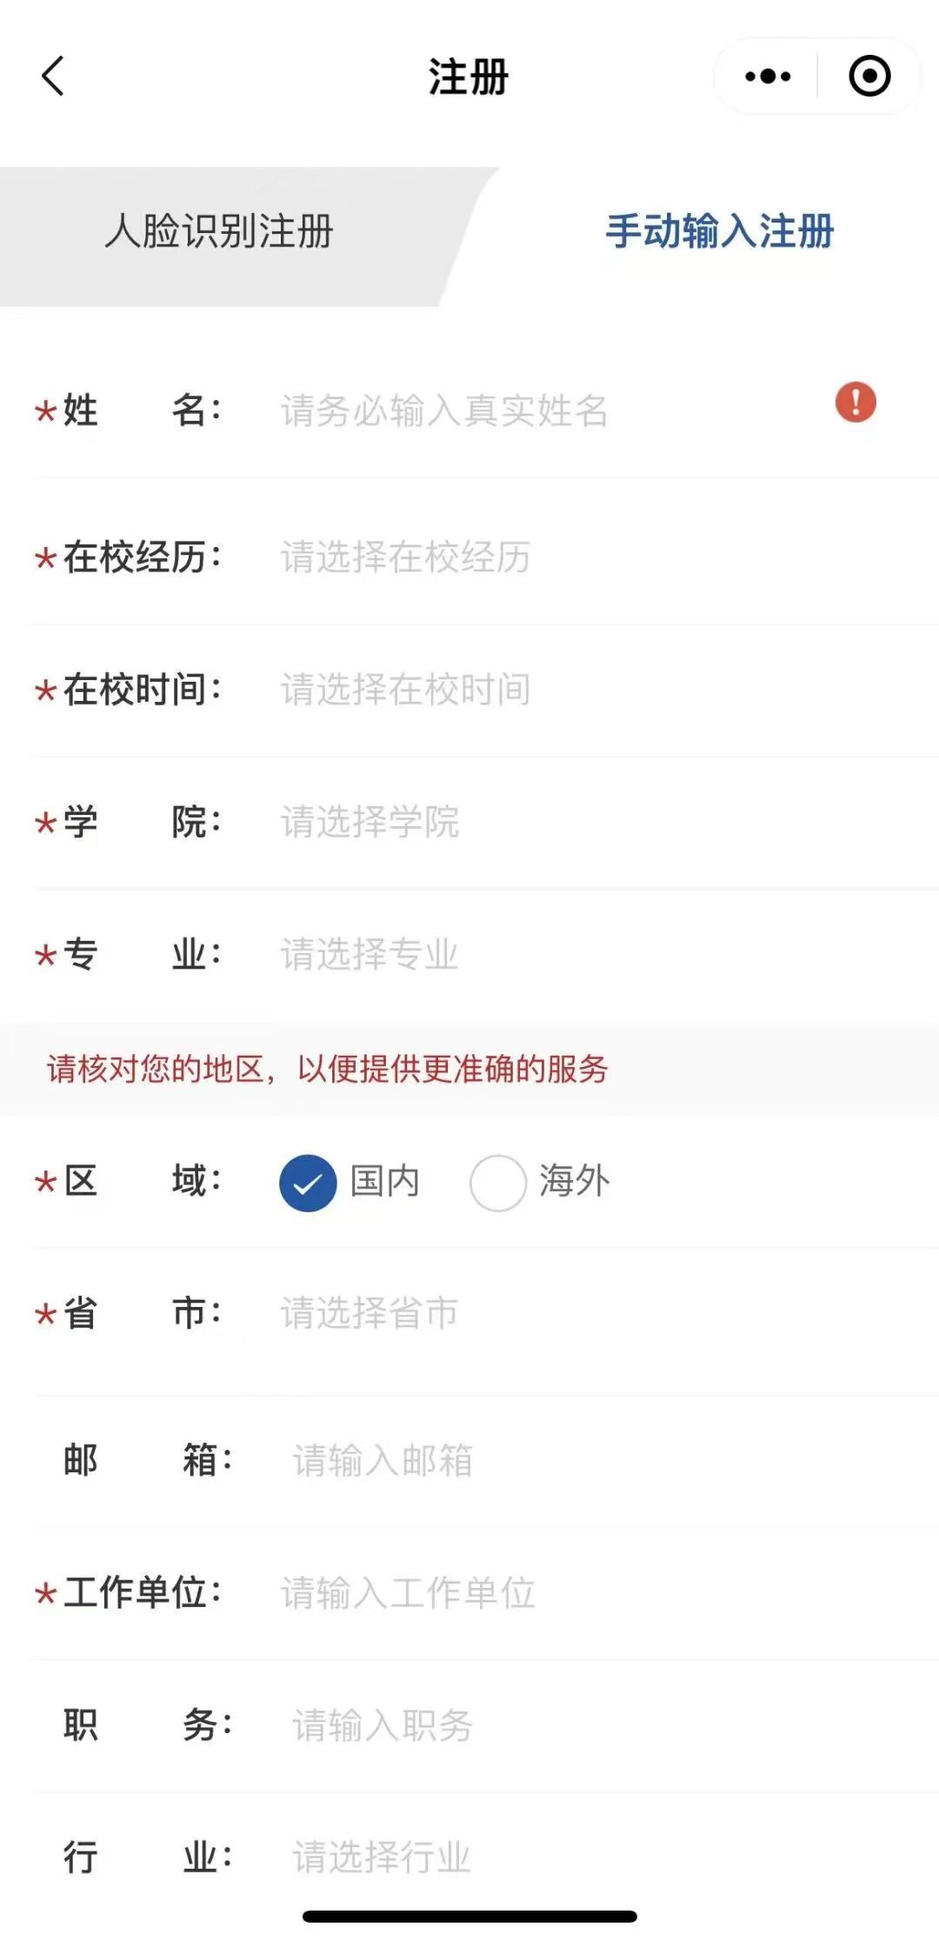Image resolution: width=939 pixels, height=1941 pixels.
Task: Switch to the 人脸识别注册 tab
Action: click(x=220, y=232)
